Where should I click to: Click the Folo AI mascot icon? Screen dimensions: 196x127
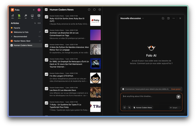coord(151,48)
